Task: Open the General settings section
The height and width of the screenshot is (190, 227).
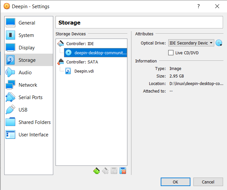Action: tap(27, 23)
